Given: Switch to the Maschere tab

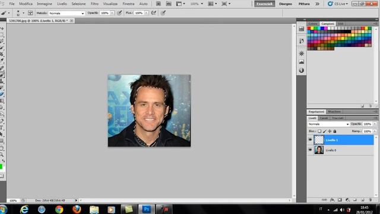Looking at the screenshot, I should pyautogui.click(x=334, y=112).
